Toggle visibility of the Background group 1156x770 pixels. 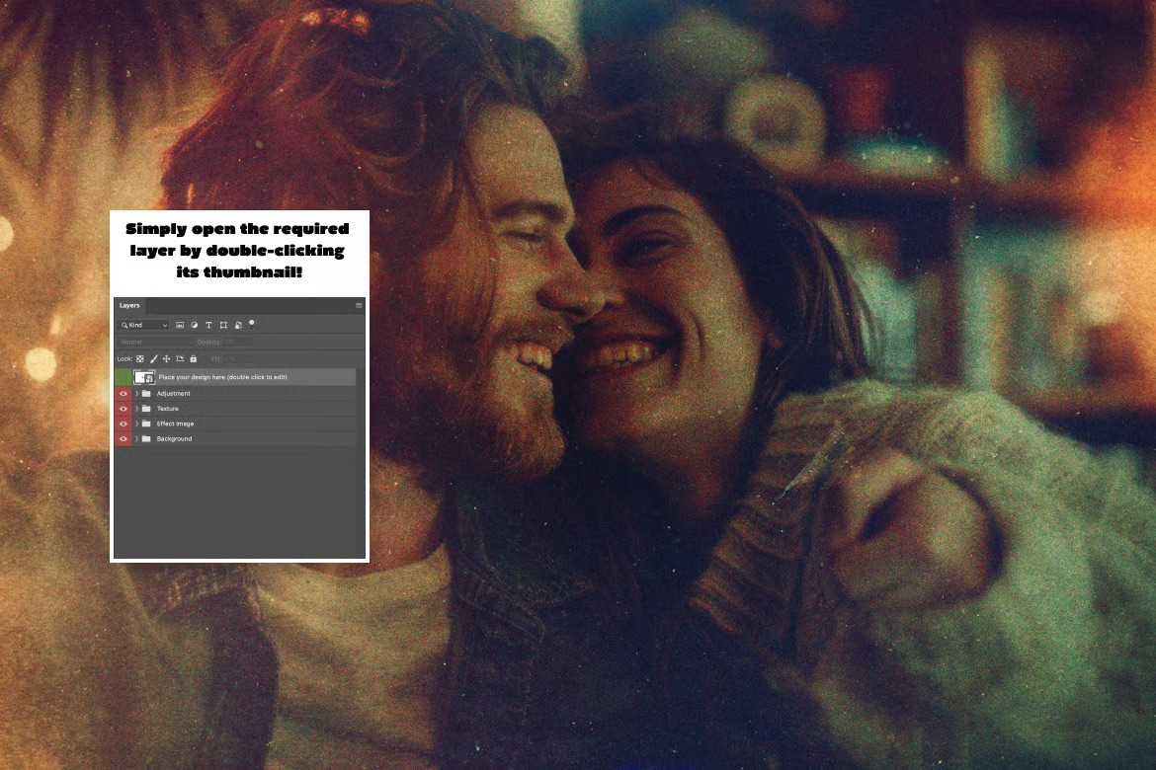click(124, 438)
